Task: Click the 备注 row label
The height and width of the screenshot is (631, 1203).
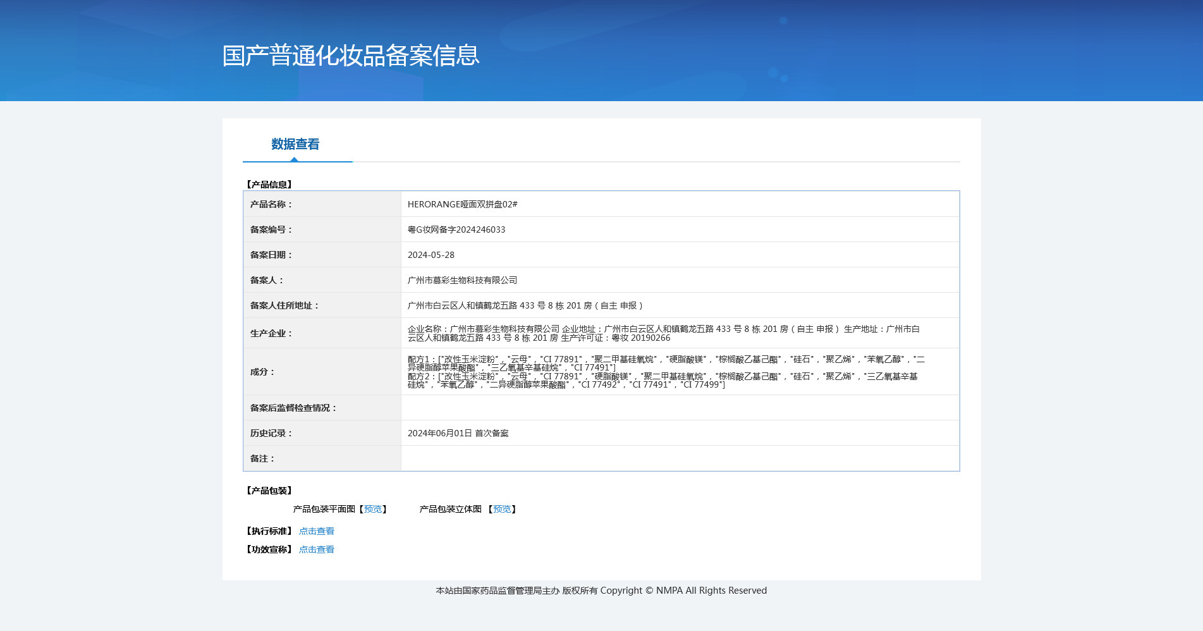Action: tap(262, 458)
